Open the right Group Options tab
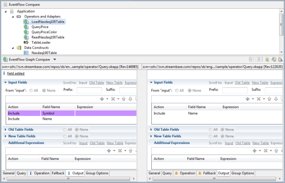 pos(242,173)
